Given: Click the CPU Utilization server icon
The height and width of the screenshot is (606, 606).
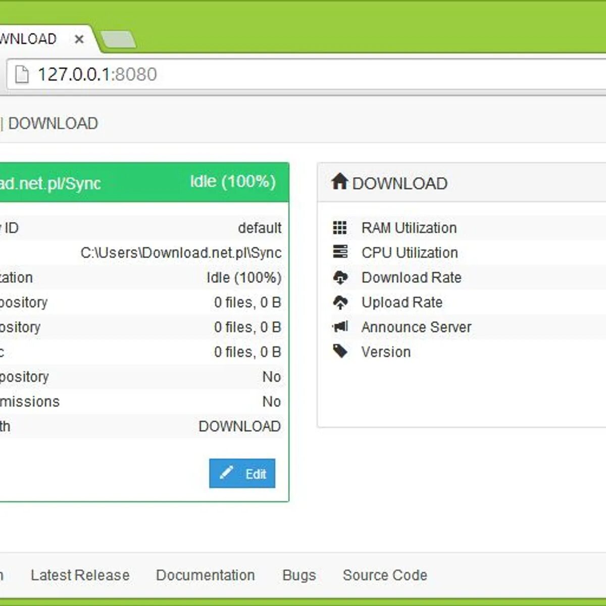Looking at the screenshot, I should pyautogui.click(x=340, y=251).
